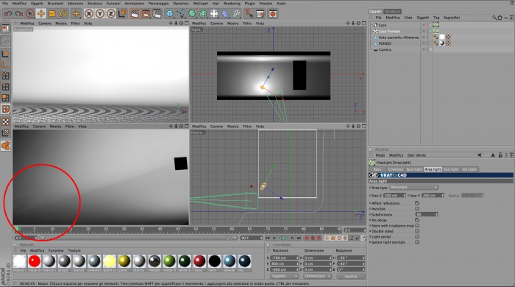The height and width of the screenshot is (287, 515).
Task: Select the live selection arrow tool
Action: [x=30, y=14]
